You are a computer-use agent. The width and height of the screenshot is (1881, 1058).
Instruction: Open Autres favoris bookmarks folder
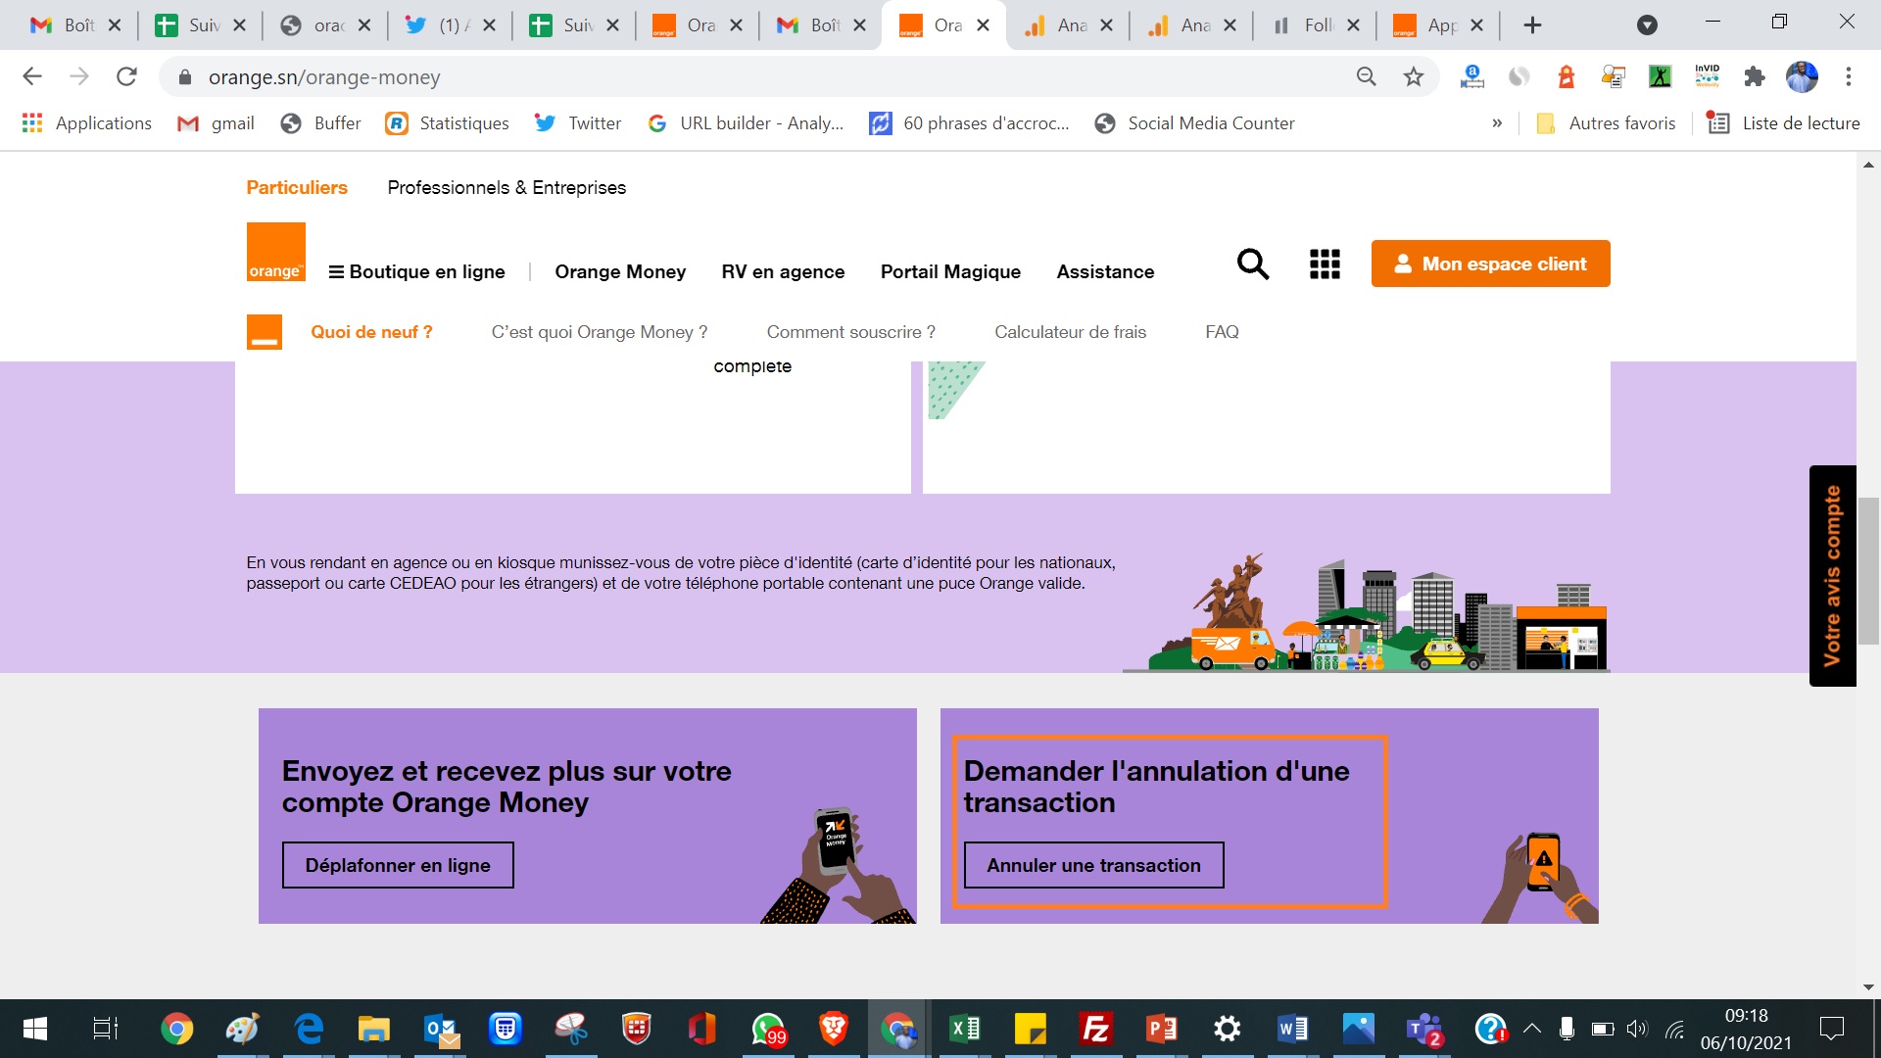pos(1607,123)
